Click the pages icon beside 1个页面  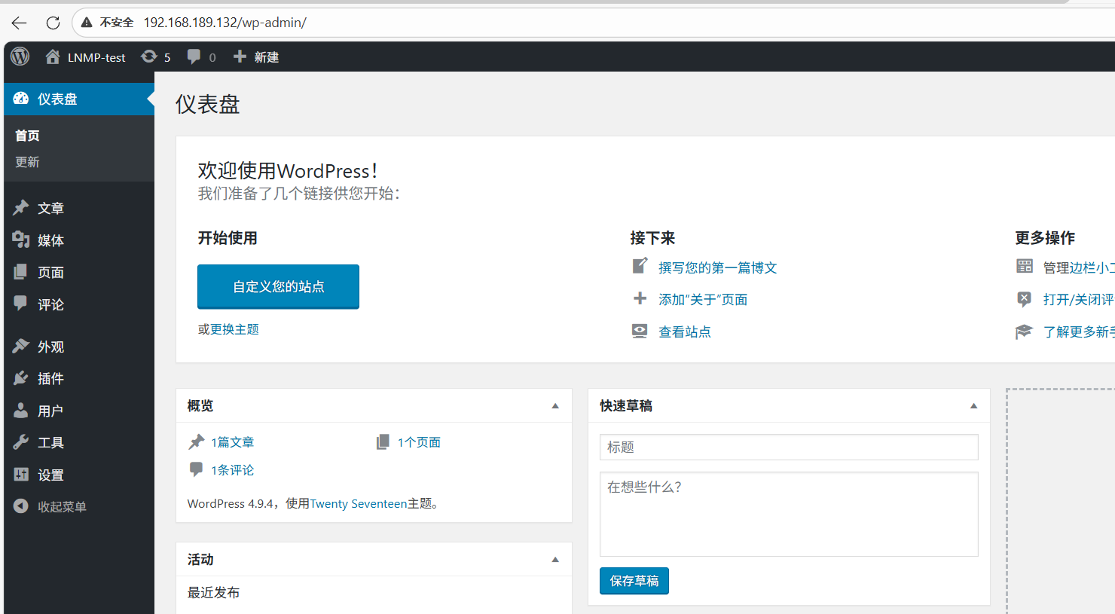(x=383, y=441)
